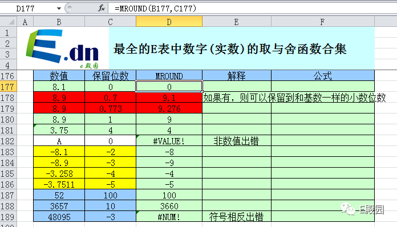The height and width of the screenshot is (227, 397).
Task: Click cell D182 showing #VALUE!
Action: 169,141
